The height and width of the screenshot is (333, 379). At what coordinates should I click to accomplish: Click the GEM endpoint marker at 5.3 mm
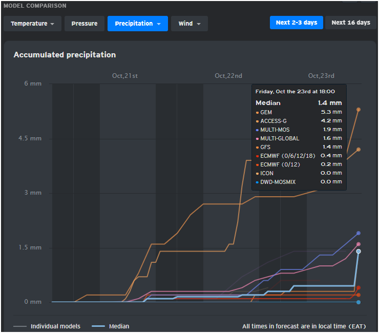click(x=359, y=110)
